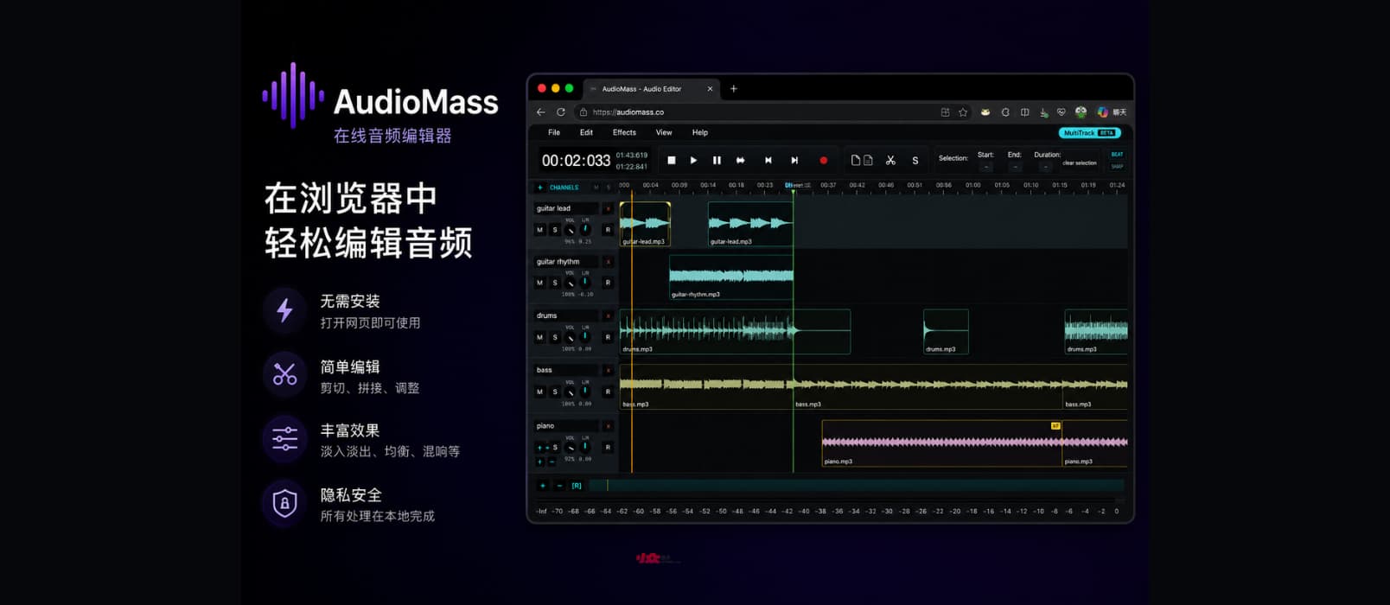Select the first guitar-lead.mp3 clip
This screenshot has height=605, width=1390.
645,225
